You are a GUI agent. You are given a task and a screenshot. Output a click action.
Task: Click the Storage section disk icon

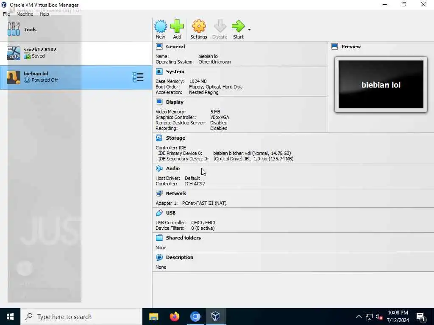[x=159, y=138]
